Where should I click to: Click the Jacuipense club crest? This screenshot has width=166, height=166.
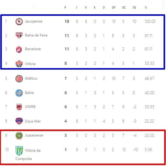click(x=19, y=22)
